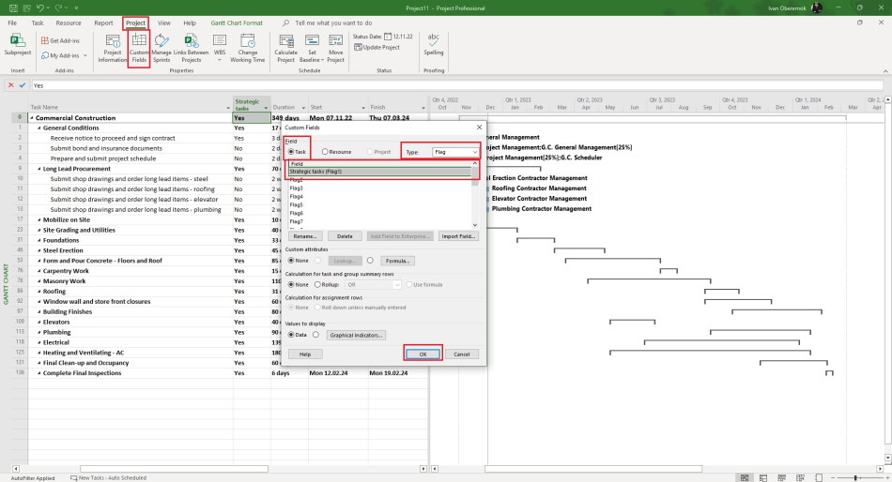Click the Rename button
The width and height of the screenshot is (892, 482).
pyautogui.click(x=305, y=236)
